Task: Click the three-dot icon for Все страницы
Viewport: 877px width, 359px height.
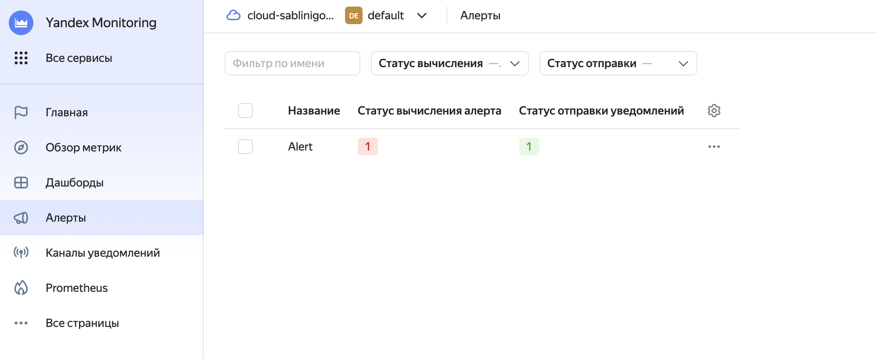Action: pyautogui.click(x=21, y=323)
